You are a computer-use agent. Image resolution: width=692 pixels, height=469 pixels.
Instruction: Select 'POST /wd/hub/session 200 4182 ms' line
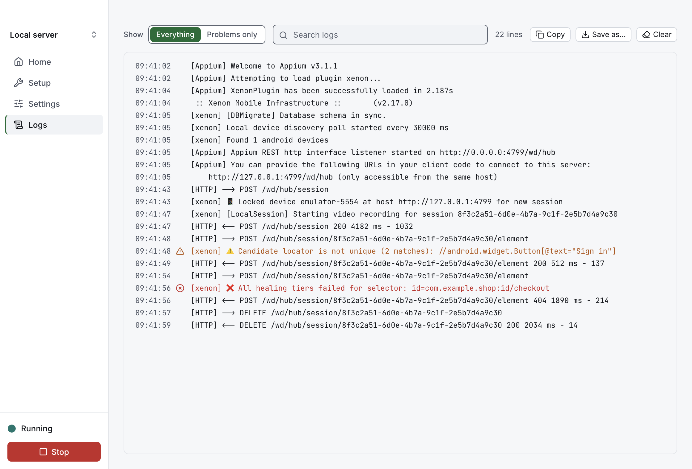400,226
